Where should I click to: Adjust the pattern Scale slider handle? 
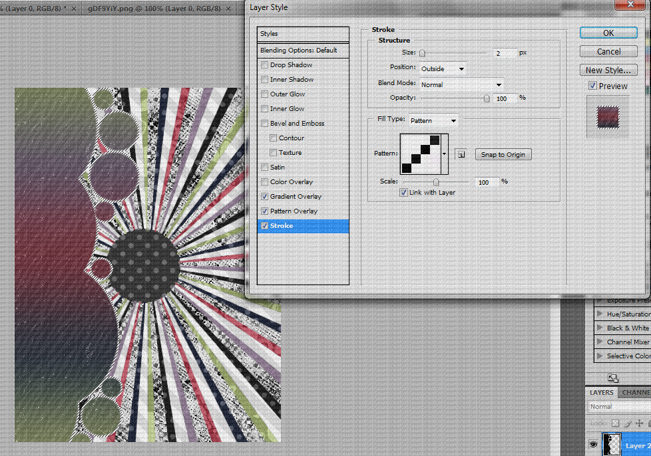[x=436, y=182]
